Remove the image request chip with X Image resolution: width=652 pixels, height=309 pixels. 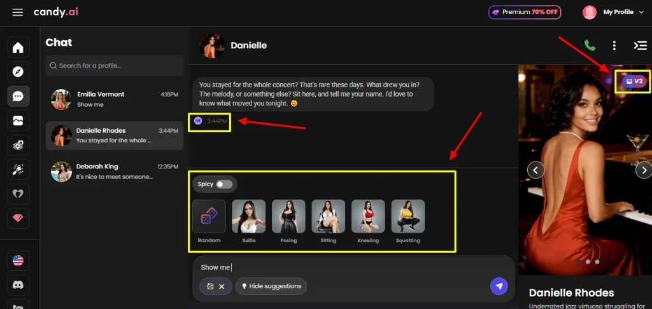click(x=222, y=287)
